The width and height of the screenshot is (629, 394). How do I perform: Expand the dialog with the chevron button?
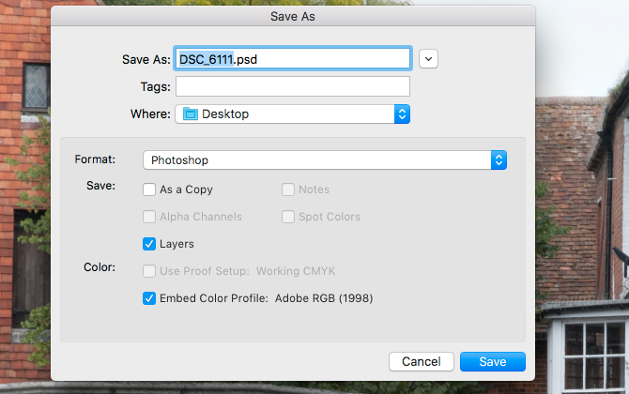428,58
